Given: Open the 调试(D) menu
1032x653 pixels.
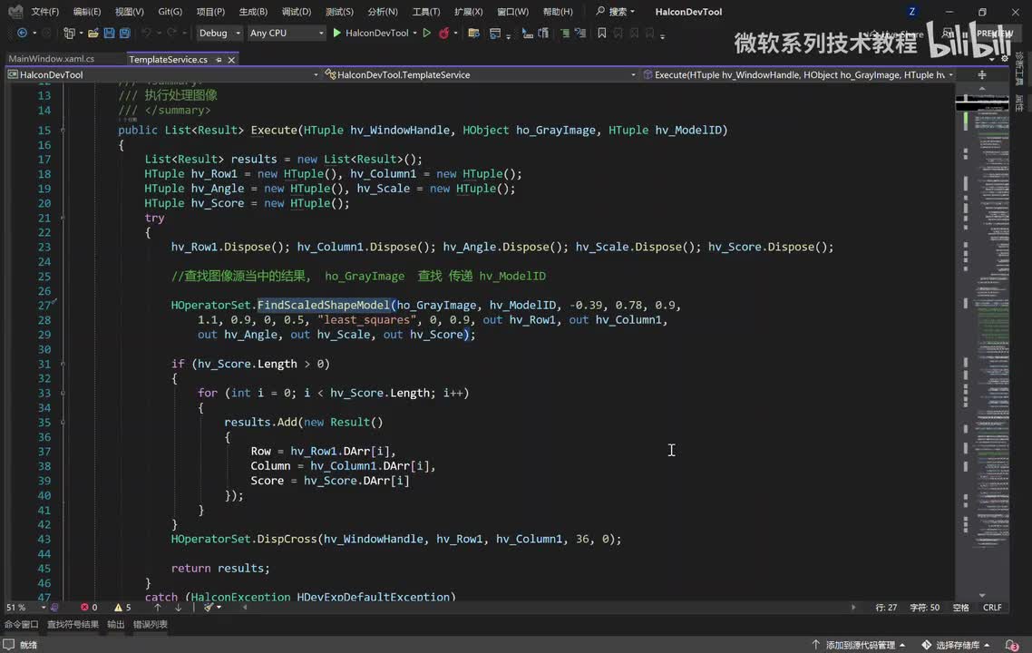Looking at the screenshot, I should pyautogui.click(x=297, y=11).
